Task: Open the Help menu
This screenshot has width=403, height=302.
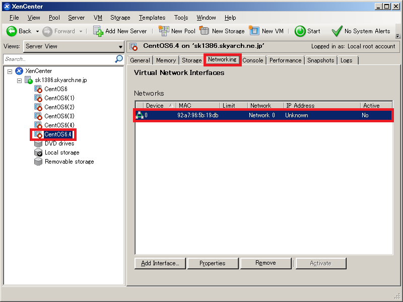Action: (x=230, y=18)
